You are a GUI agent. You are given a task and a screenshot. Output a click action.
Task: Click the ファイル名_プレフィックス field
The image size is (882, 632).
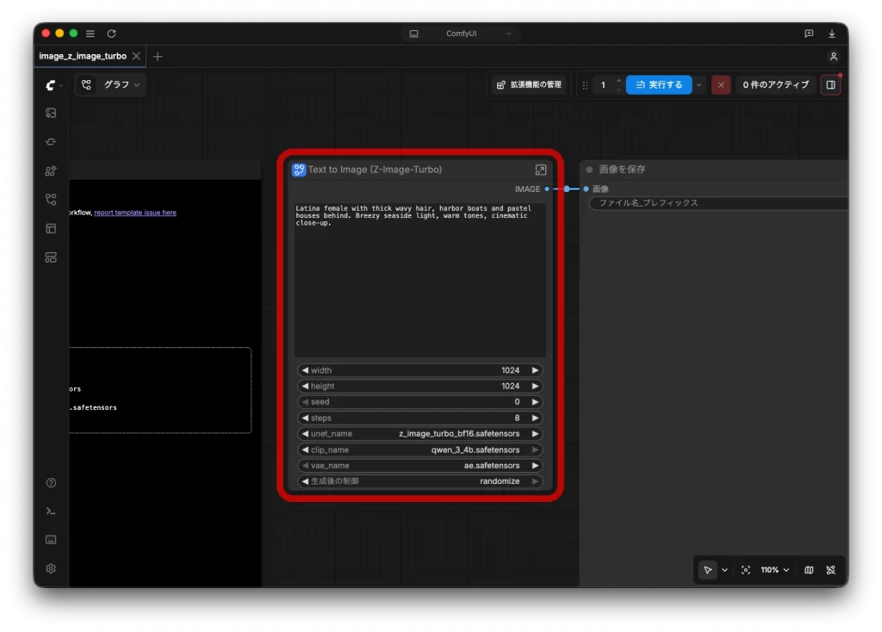718,203
